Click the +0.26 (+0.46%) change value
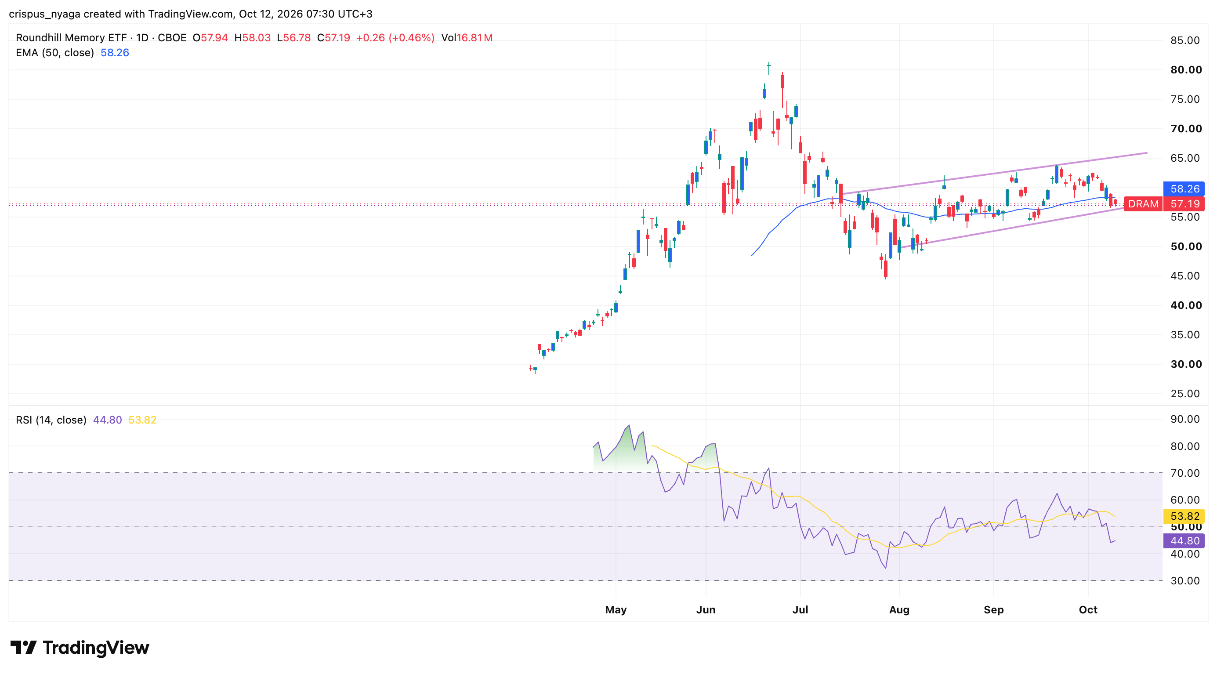Viewport: 1217px width, 674px height. pos(395,38)
